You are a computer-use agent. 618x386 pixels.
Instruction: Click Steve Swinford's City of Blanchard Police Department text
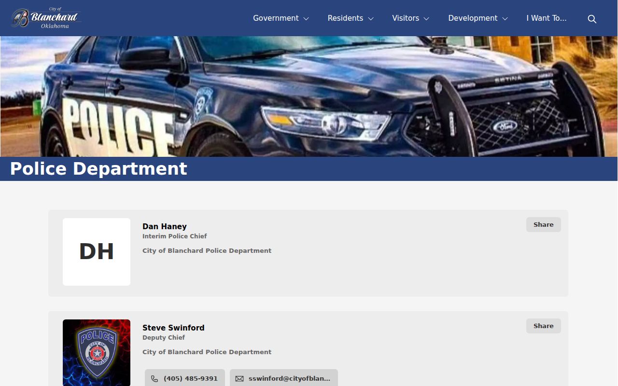[207, 352]
